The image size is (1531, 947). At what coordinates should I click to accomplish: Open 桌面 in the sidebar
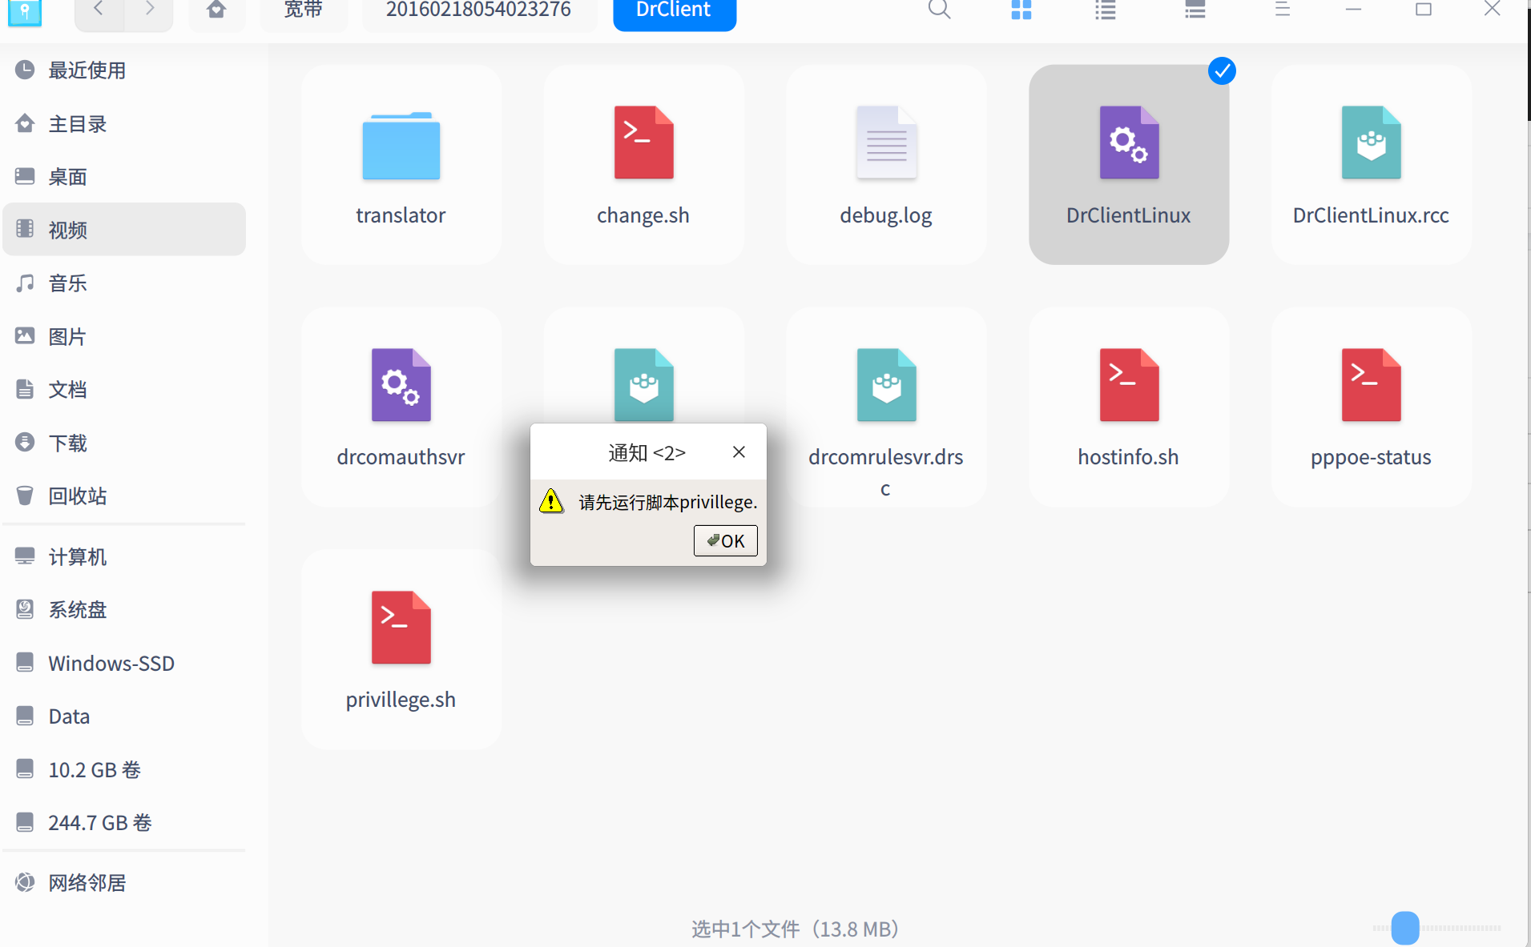124,177
